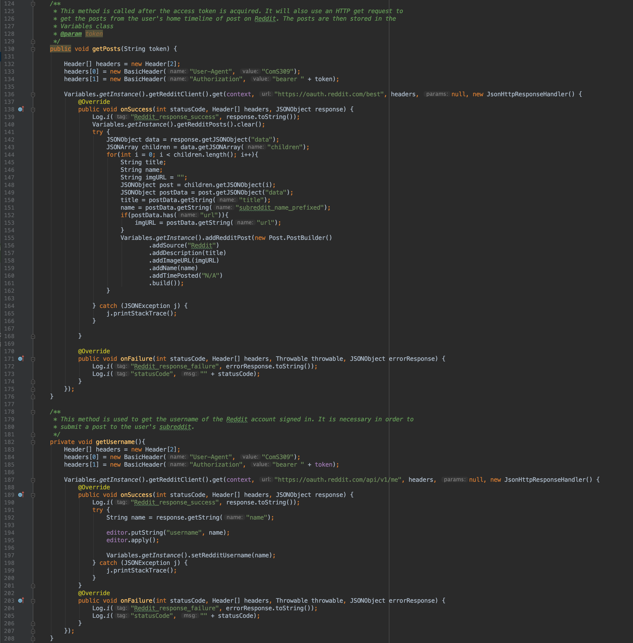Click .addImageURL(imgURL) on line 158
This screenshot has width=633, height=643.
(184, 260)
